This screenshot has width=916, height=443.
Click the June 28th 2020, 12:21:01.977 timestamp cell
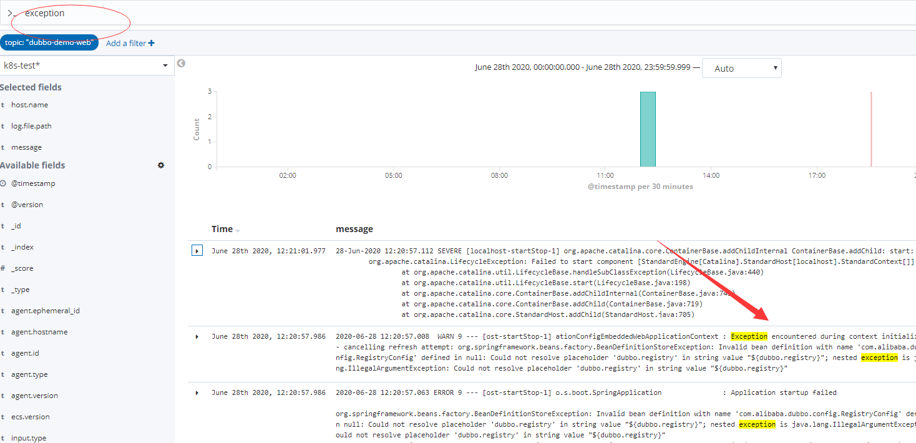coord(268,251)
